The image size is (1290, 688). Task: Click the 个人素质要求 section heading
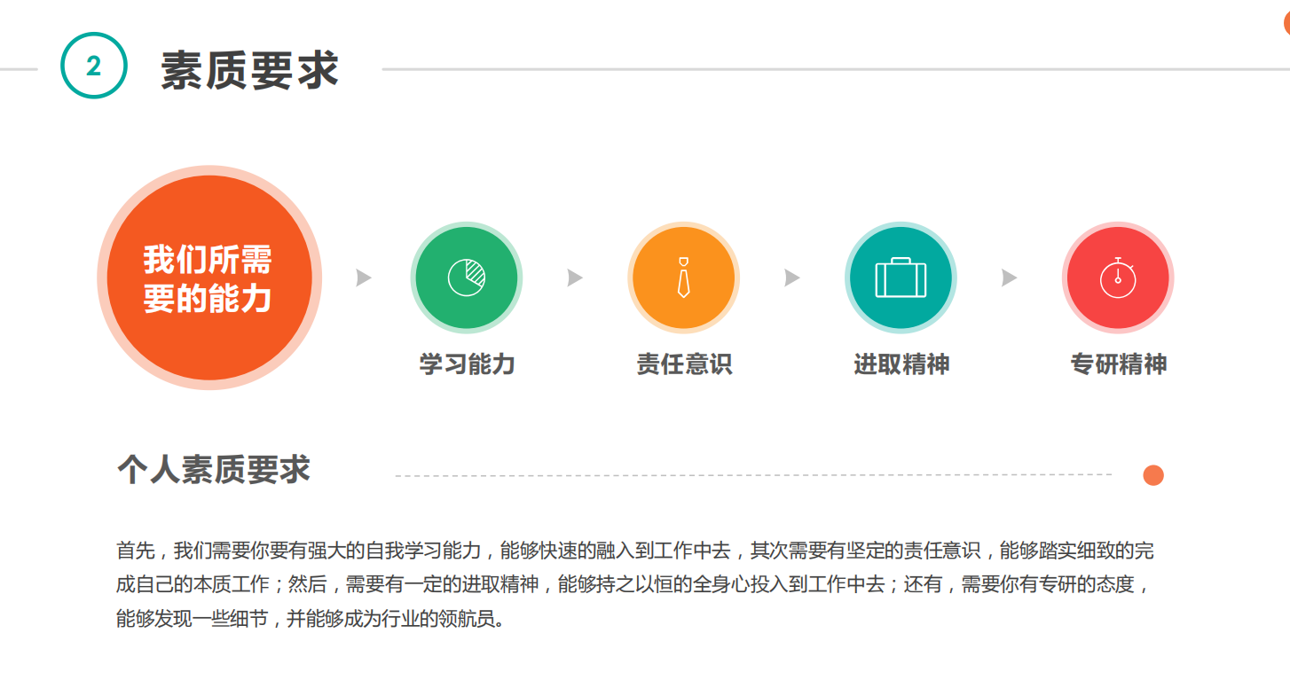pyautogui.click(x=214, y=469)
